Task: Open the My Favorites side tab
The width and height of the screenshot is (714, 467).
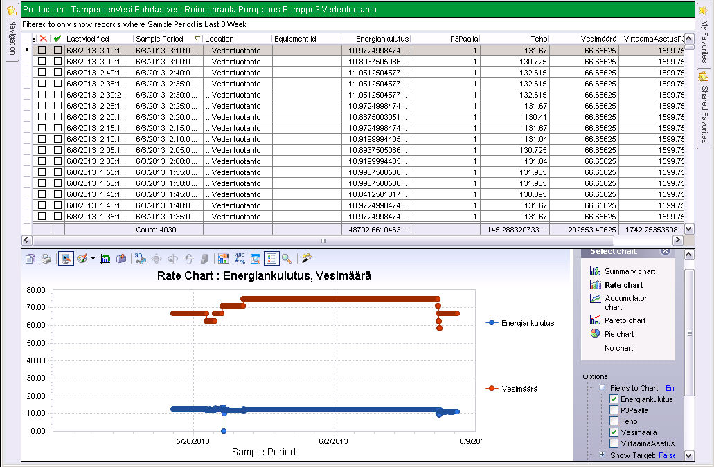Action: tap(704, 34)
